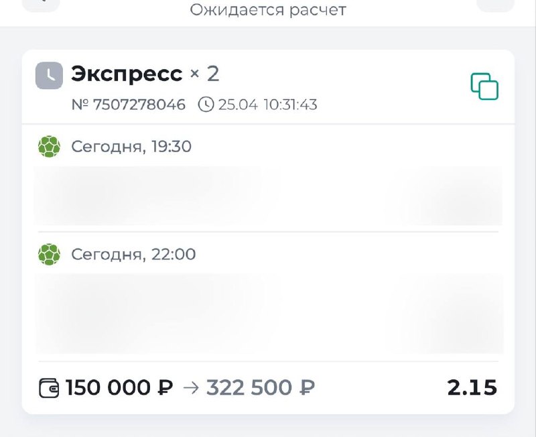The width and height of the screenshot is (536, 437).
Task: Select the Ожидается расчет header label
Action: pyautogui.click(x=268, y=10)
